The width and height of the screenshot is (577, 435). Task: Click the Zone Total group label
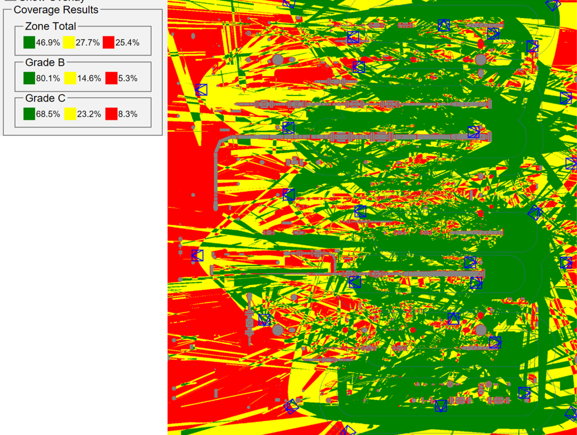click(50, 26)
